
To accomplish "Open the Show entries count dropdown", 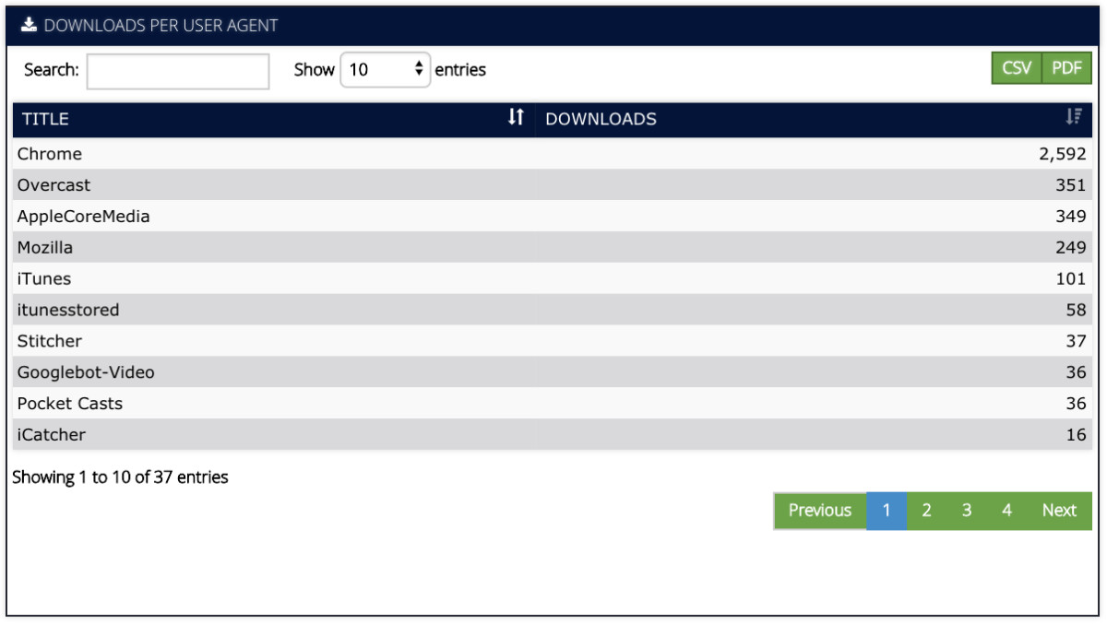I will pos(386,70).
